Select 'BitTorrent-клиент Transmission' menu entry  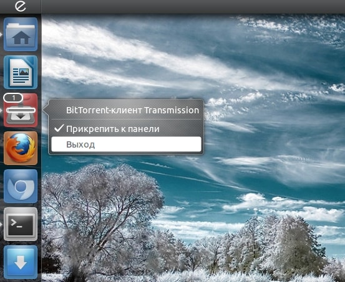tap(126, 110)
